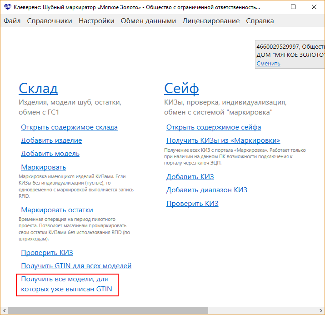This screenshot has width=325, height=315.
Task: Open the Обмен данными menu
Action: pos(148,21)
